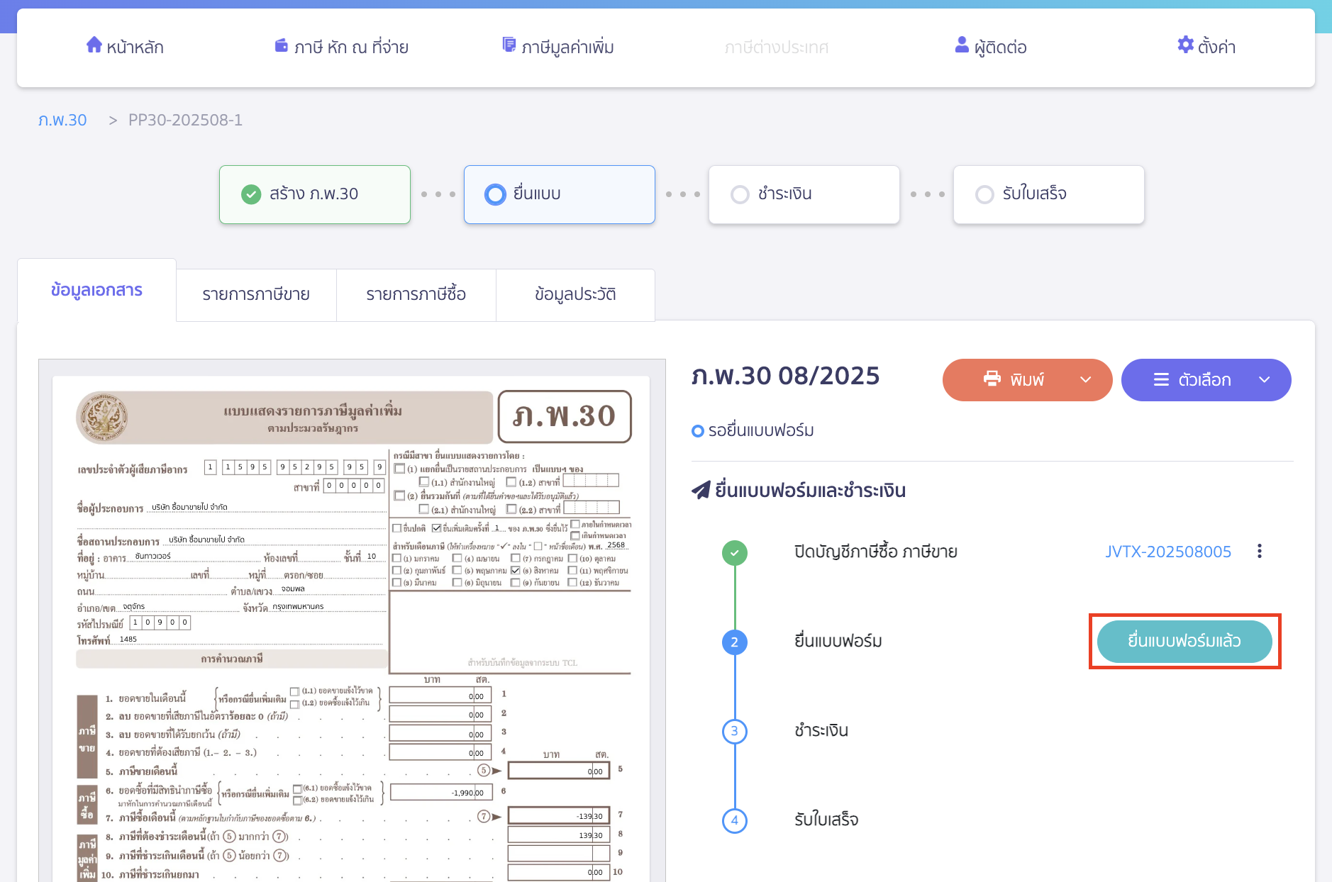Click the ภ.พ.30 breadcrumb link
Viewport: 1332px width, 882px height.
coord(62,120)
